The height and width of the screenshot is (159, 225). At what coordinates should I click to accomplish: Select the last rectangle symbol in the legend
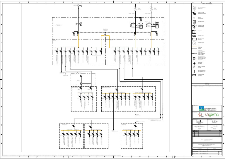194,75
